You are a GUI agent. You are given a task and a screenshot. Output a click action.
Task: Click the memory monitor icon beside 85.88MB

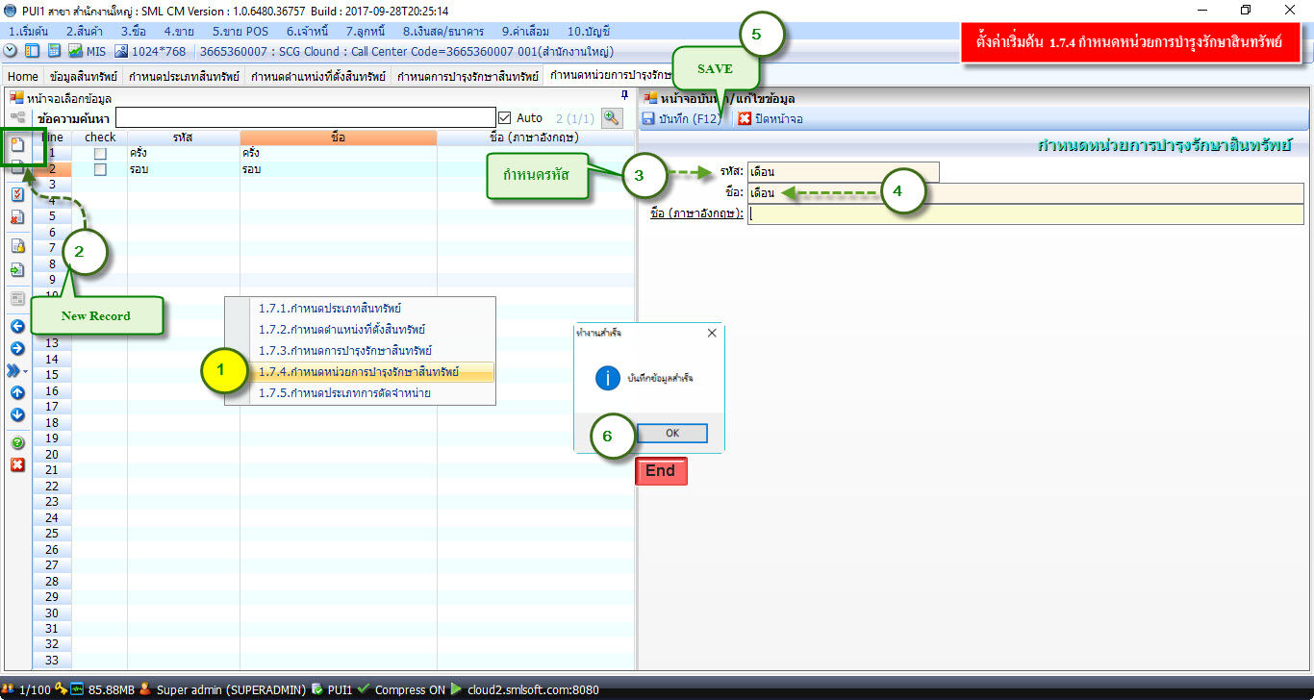coord(78,689)
